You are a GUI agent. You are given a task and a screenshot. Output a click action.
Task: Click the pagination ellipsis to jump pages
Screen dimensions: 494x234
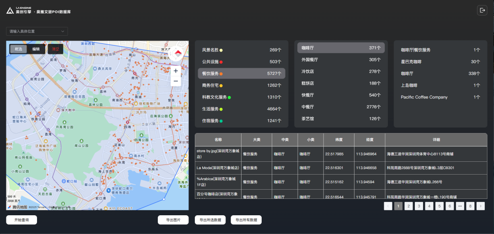460,206
